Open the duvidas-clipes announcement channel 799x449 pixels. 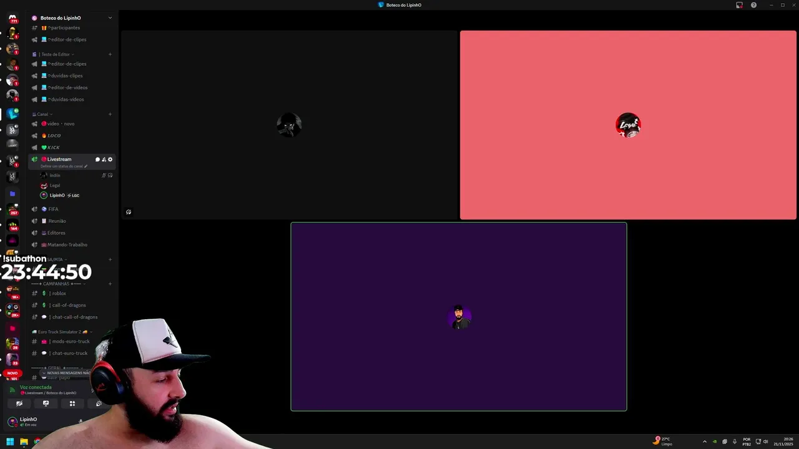[72, 75]
